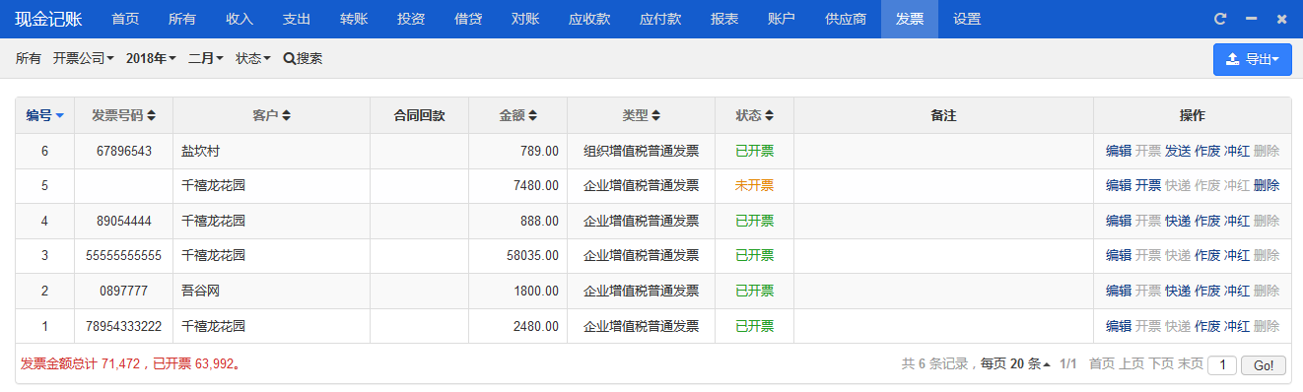
Task: Sort by 发票号码 column arrows
Action: coord(152,115)
